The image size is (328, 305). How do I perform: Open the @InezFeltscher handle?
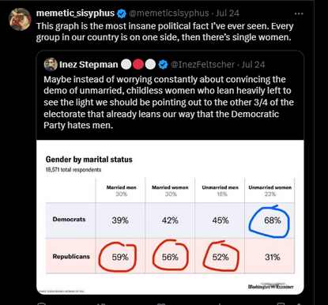click(x=202, y=65)
